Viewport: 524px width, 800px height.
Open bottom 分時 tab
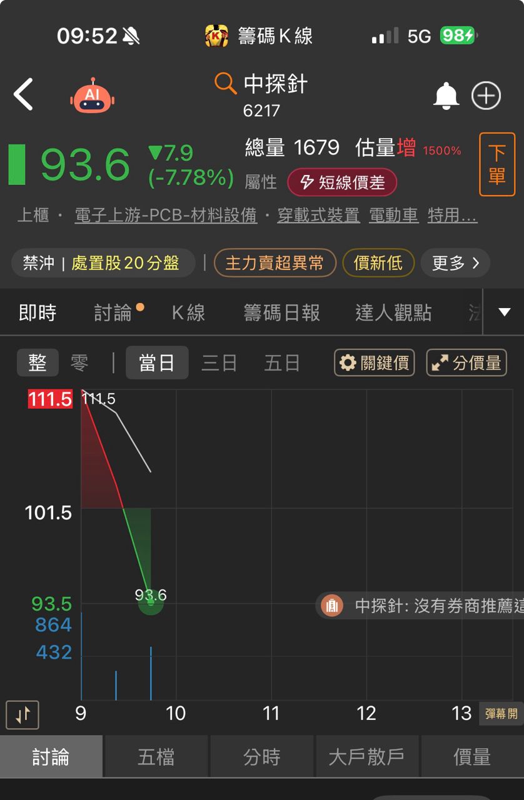262,757
